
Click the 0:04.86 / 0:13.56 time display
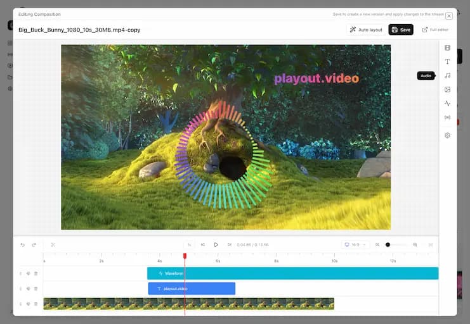pyautogui.click(x=252, y=245)
